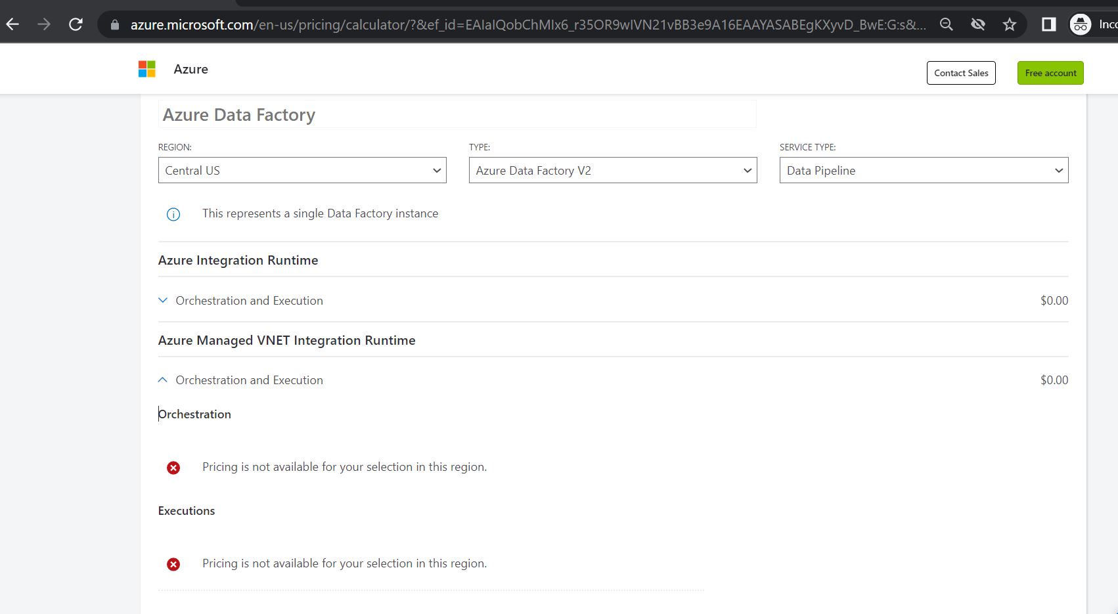Screen dimensions: 1118x614
Task: Open the Region dropdown showing Central US
Action: pyautogui.click(x=302, y=170)
